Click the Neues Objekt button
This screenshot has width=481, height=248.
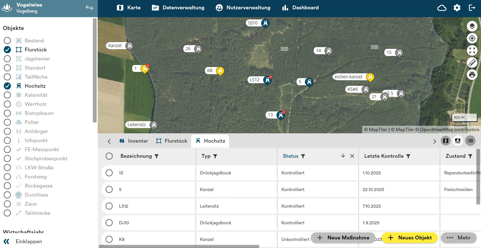[410, 238]
